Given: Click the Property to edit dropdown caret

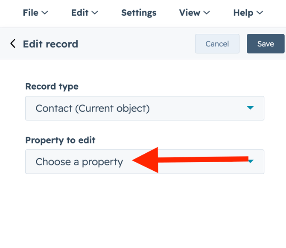Looking at the screenshot, I should click(x=251, y=161).
